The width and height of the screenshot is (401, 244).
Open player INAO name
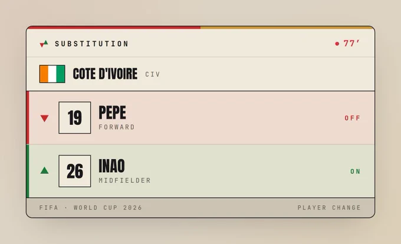point(112,166)
